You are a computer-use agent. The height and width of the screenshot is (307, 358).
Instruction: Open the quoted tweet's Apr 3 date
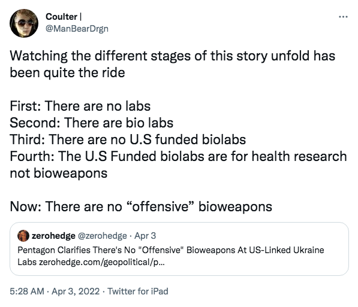pos(145,236)
